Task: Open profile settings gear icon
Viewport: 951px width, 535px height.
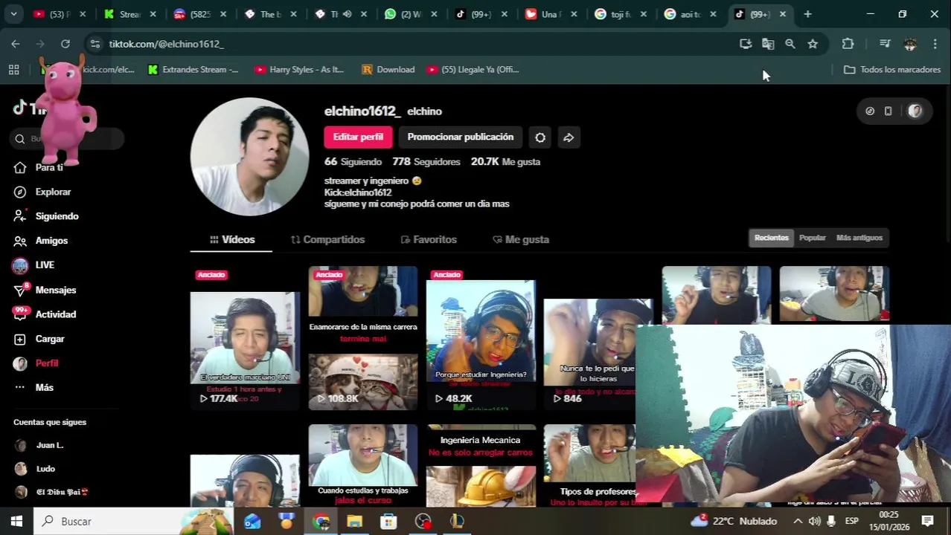Action: [540, 137]
